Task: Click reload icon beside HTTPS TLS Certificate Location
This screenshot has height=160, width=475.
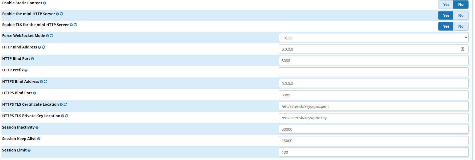Action: (65, 104)
